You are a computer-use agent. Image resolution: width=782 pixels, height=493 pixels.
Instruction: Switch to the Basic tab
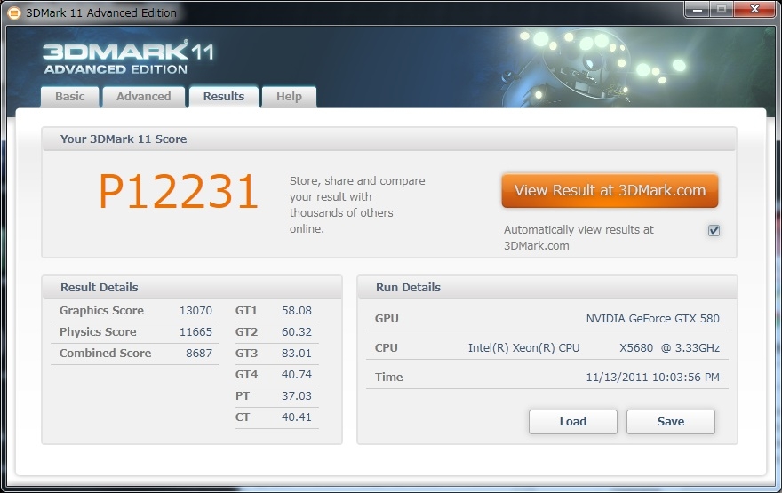point(70,97)
